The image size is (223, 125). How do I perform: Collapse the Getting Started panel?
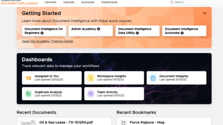[205, 13]
